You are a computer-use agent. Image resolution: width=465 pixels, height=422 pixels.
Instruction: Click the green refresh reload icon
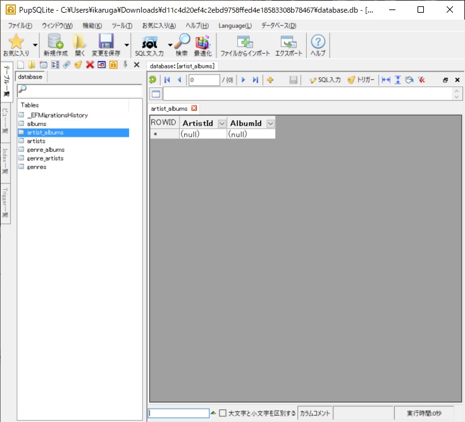[152, 80]
